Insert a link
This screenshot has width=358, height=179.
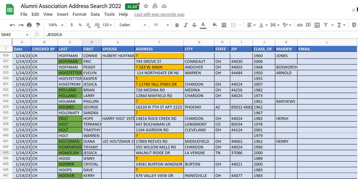[x=300, y=25]
